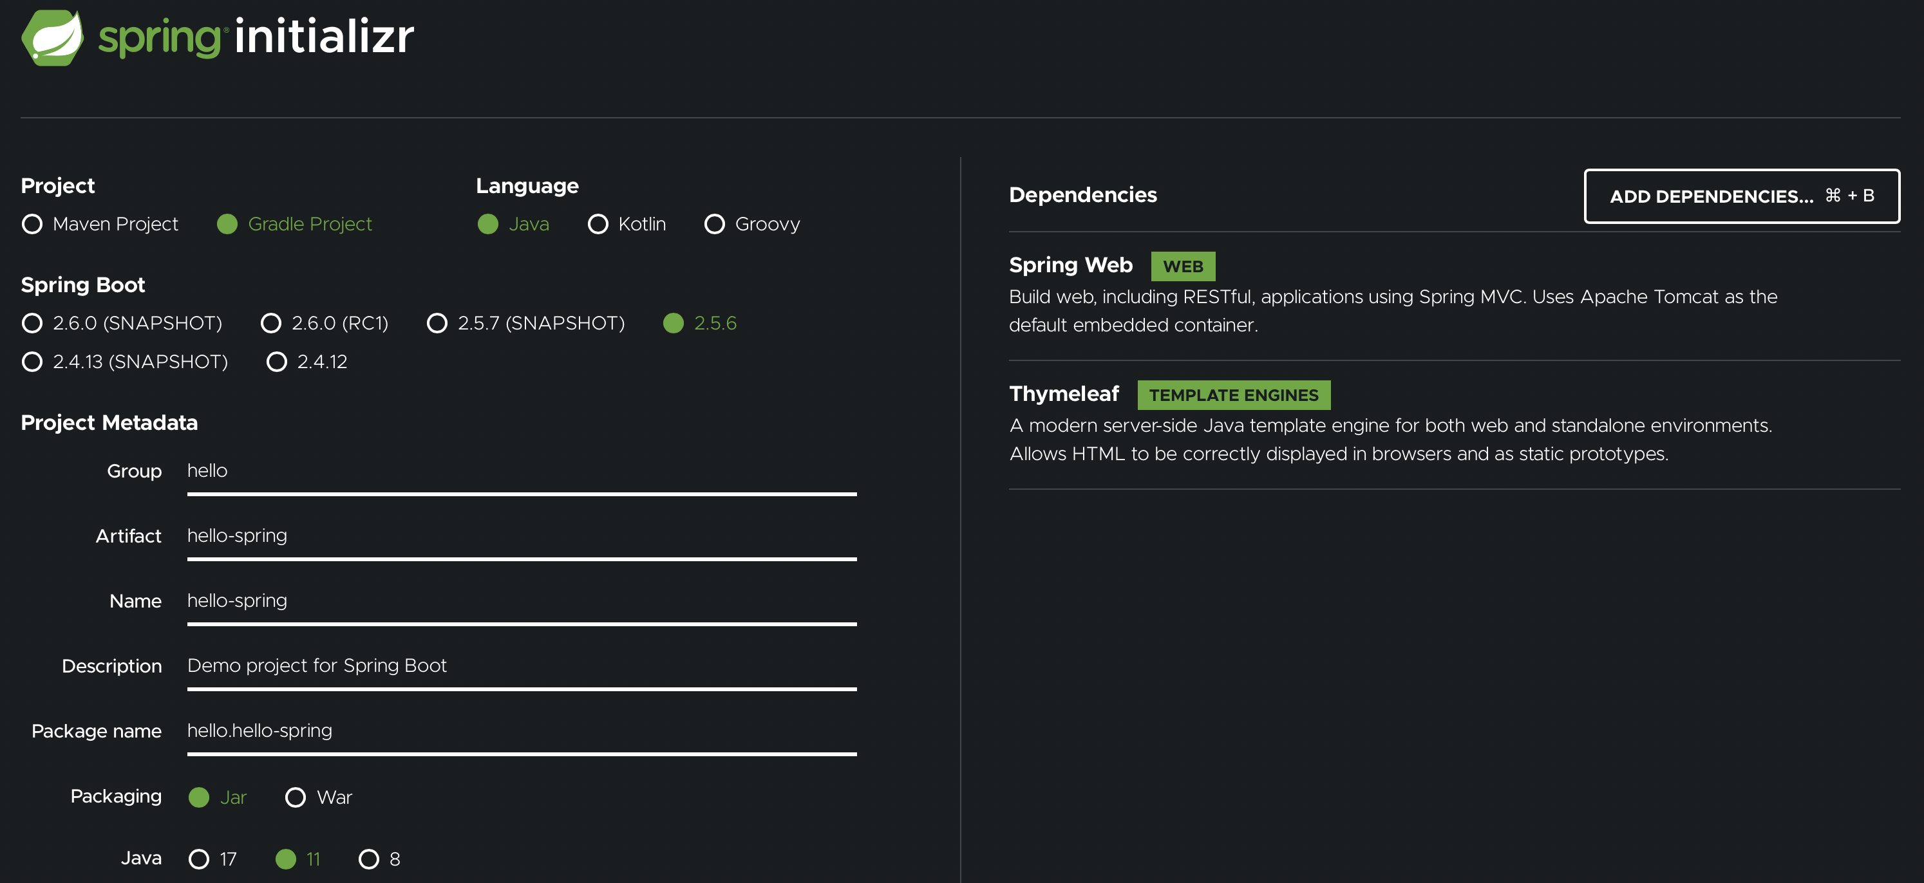Select Gradle Project radio option

tap(227, 224)
